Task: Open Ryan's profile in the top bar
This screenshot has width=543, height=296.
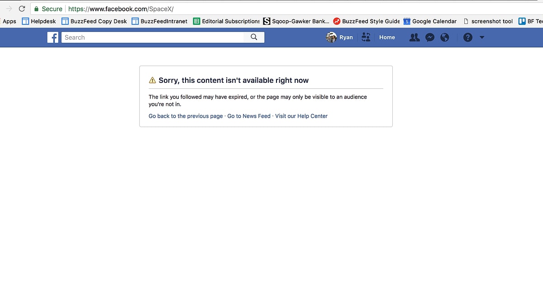Action: click(340, 38)
